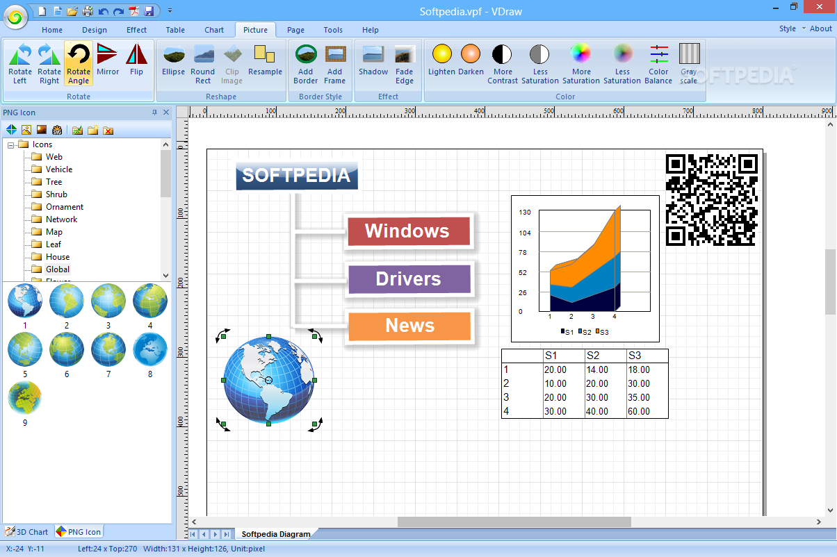The image size is (837, 557).
Task: Switch to the Design ribbon tab
Action: 95,30
